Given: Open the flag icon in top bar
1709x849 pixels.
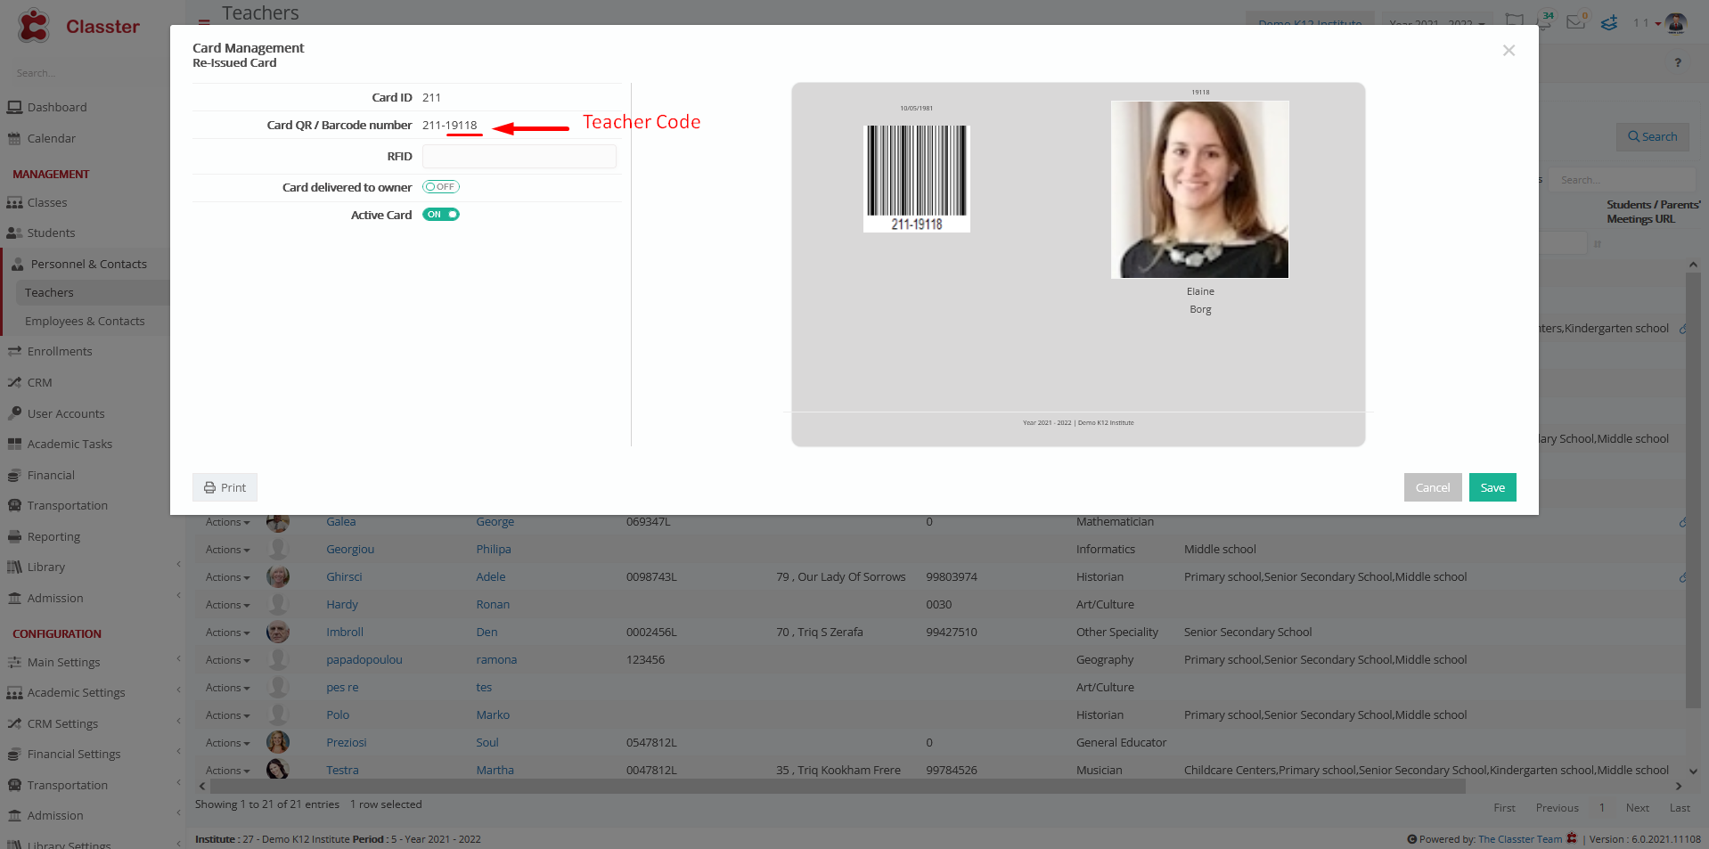Looking at the screenshot, I should [x=1514, y=20].
